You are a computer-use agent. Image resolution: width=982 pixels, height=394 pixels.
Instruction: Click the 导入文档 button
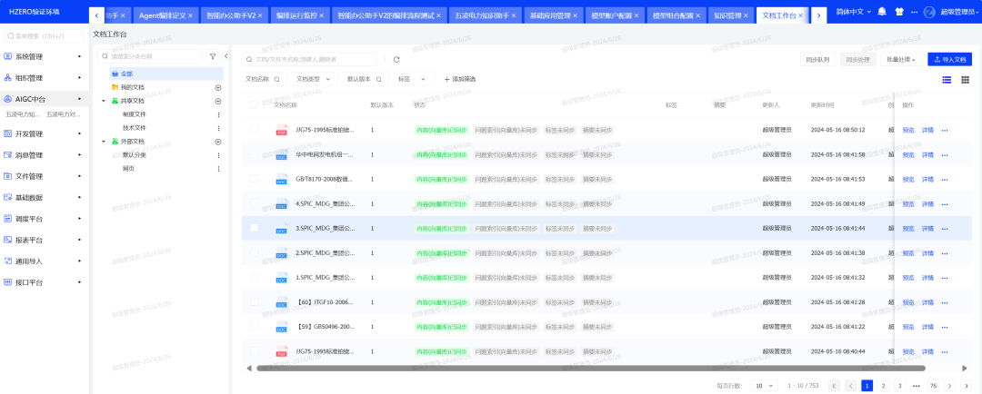tap(950, 59)
